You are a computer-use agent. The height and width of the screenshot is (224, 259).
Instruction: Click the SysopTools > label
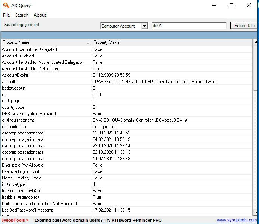point(15,220)
